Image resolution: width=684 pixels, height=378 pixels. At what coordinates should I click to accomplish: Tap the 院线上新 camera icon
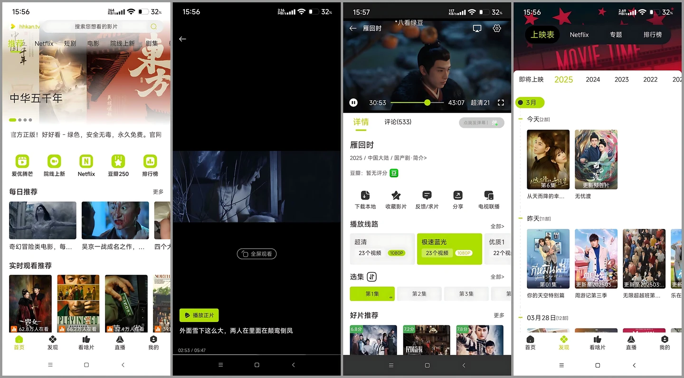pos(54,161)
